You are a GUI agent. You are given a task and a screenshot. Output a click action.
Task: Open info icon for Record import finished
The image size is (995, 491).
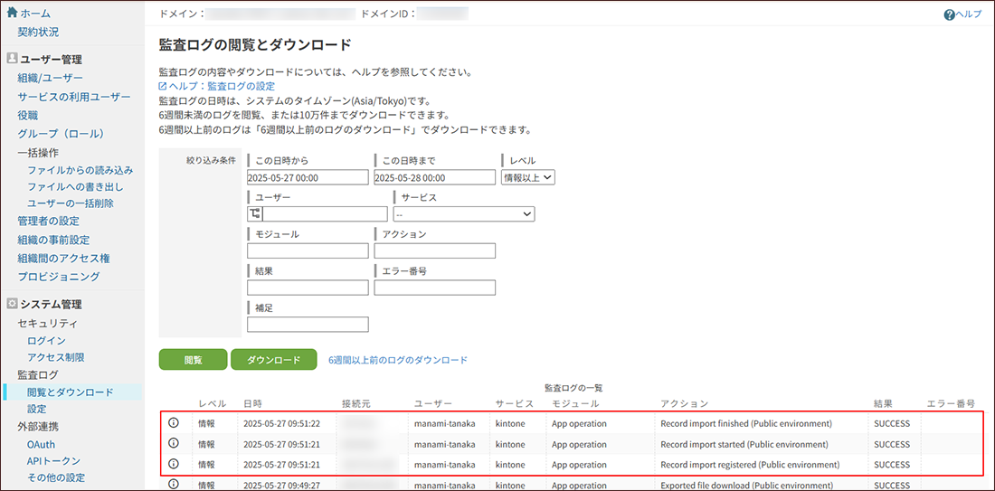pyautogui.click(x=175, y=423)
